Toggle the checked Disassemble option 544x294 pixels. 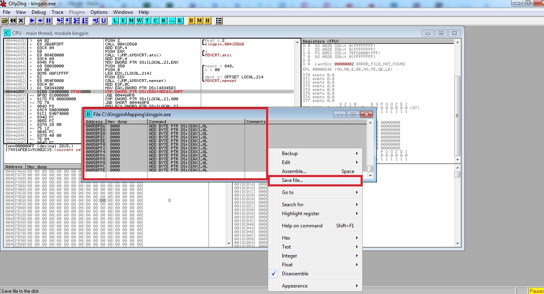coord(315,274)
